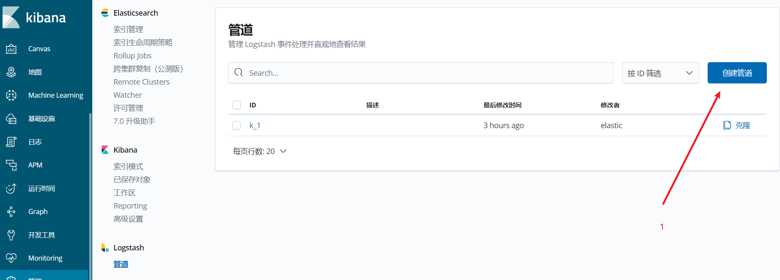Open the 按 ID 筛选 filter dropdown

pos(660,73)
